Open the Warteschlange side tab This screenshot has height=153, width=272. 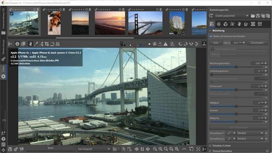click(x=4, y=48)
